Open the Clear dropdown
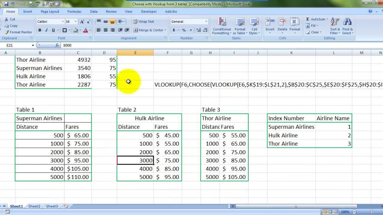The image size is (383, 215). click(314, 32)
